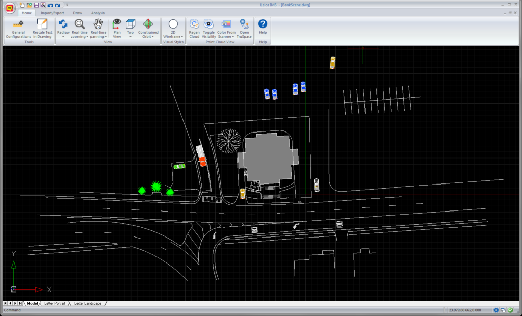Click the coordinates readout 23.979,60.662,0.000
This screenshot has width=522, height=316.
pyautogui.click(x=465, y=310)
